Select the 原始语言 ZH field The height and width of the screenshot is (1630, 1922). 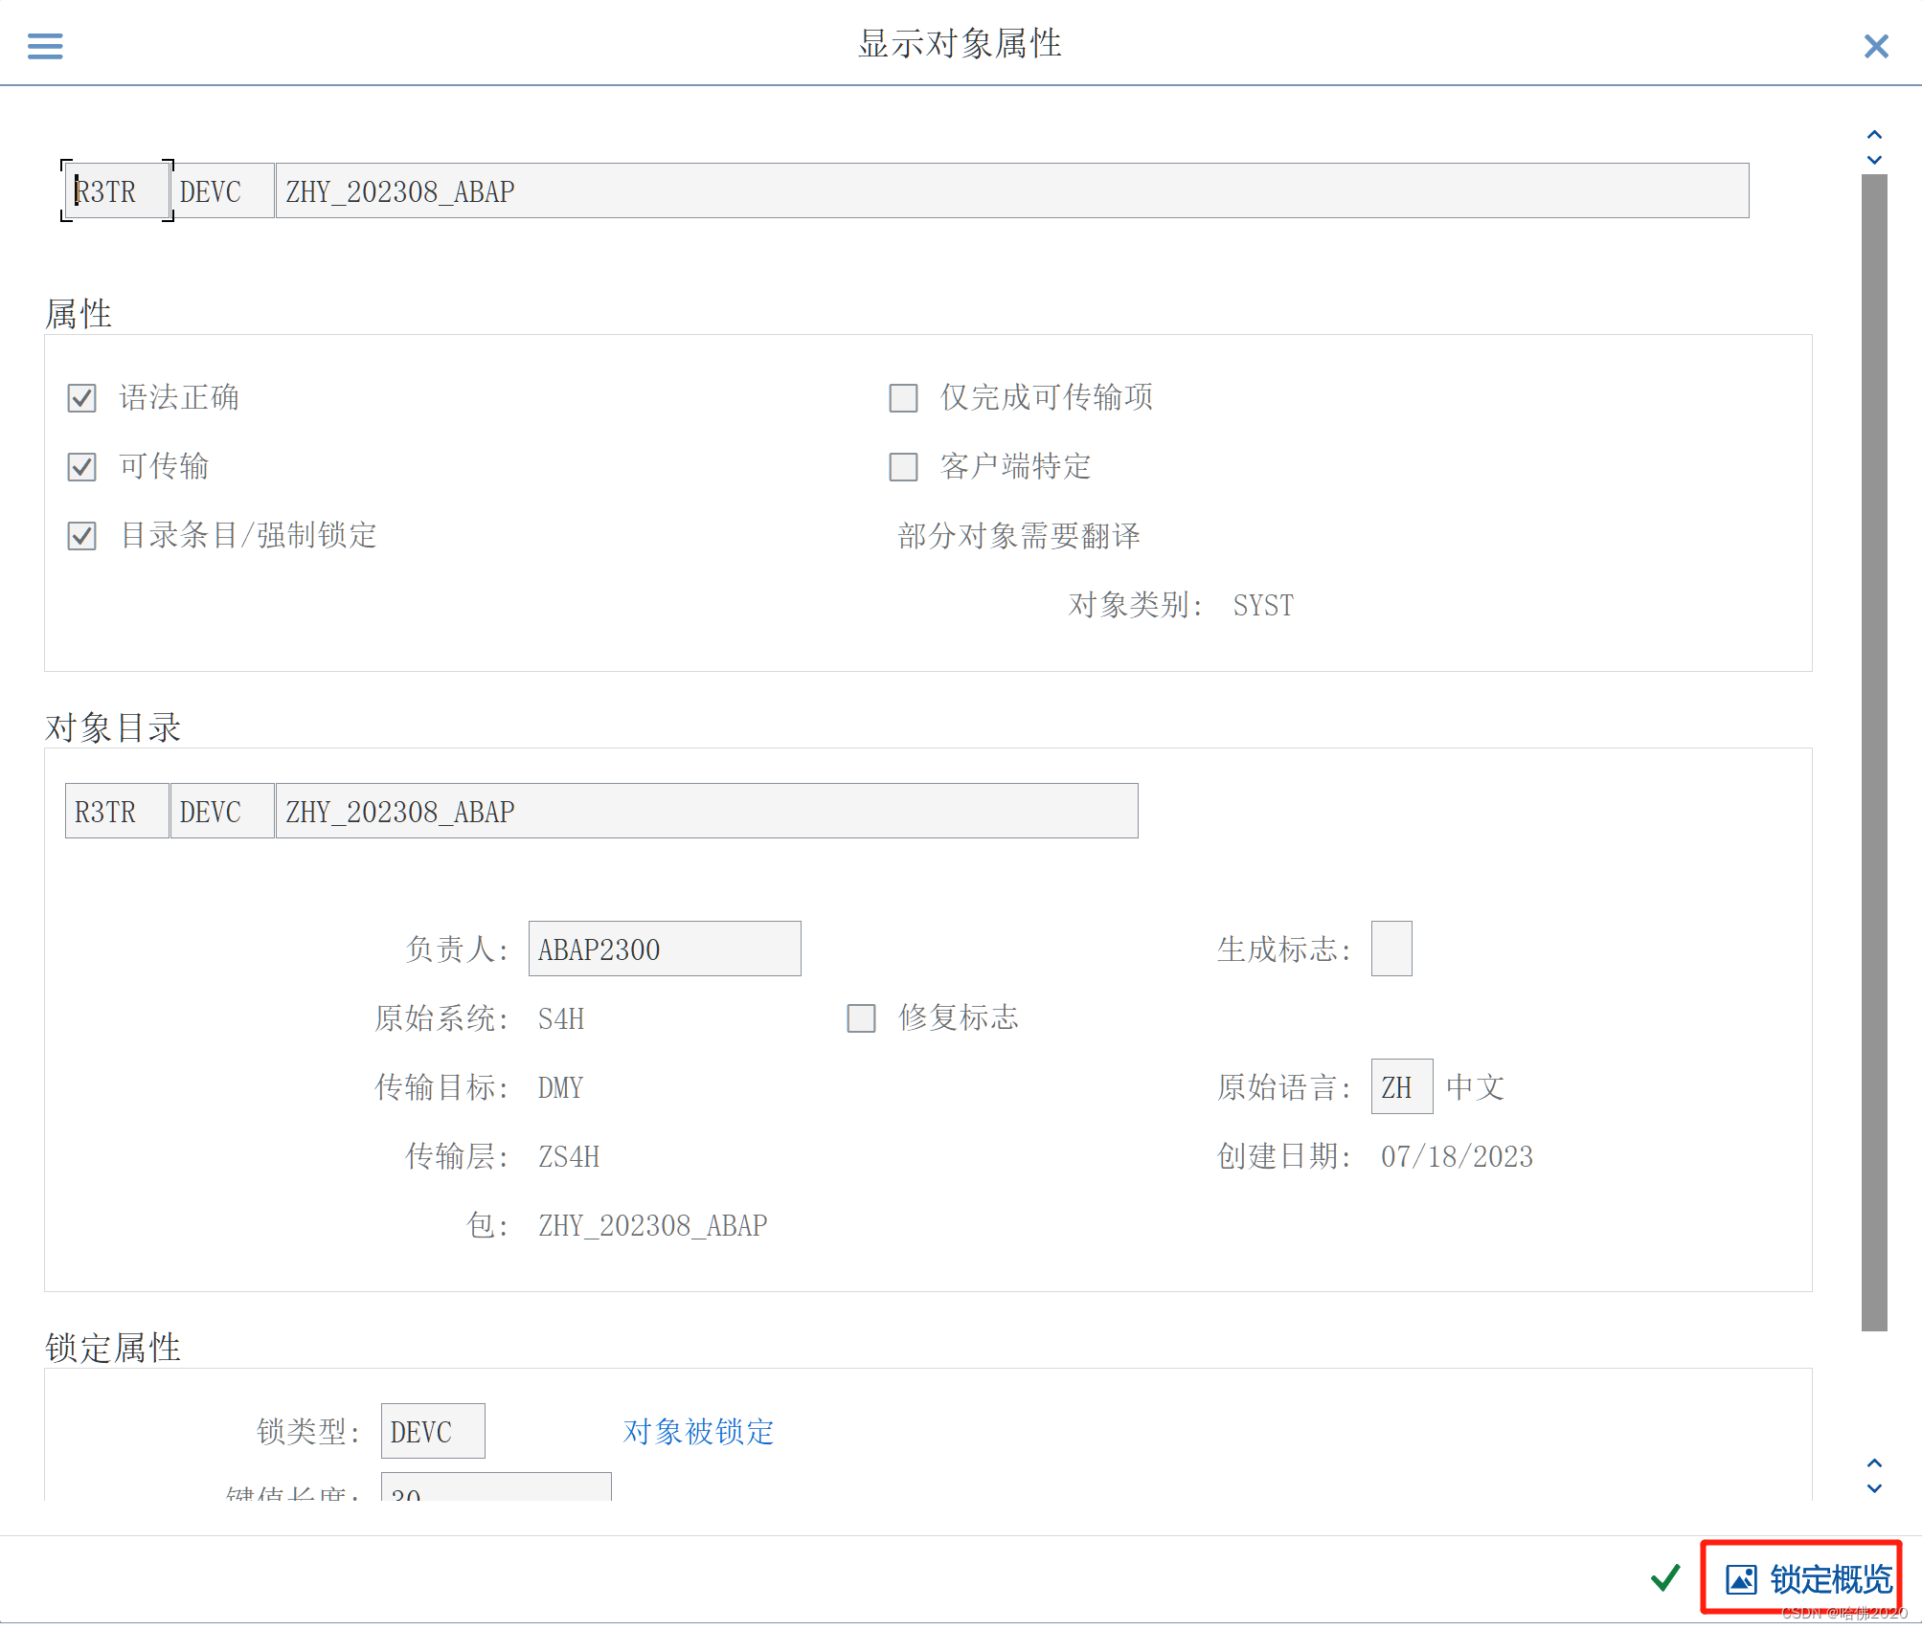[1401, 1087]
